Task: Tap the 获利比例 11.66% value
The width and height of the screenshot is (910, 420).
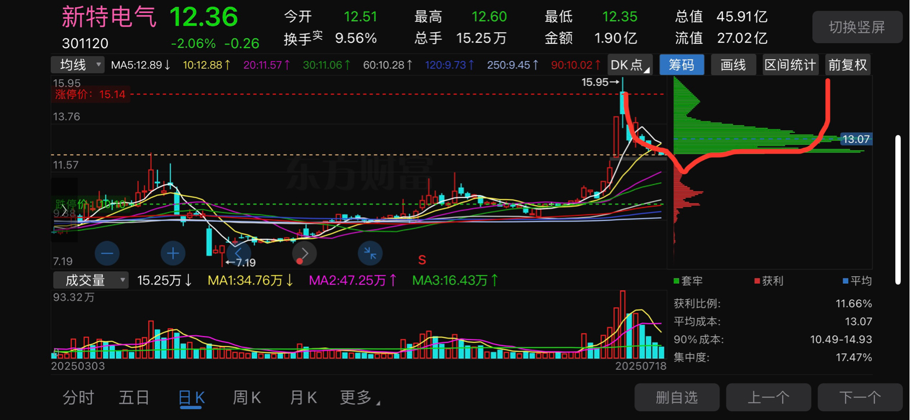Action: tap(854, 304)
